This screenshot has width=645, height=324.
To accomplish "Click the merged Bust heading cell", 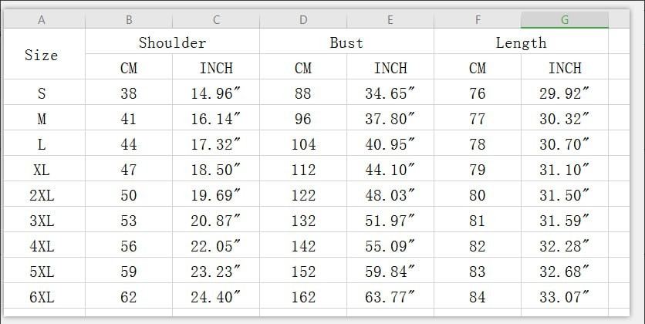I will pyautogui.click(x=346, y=42).
